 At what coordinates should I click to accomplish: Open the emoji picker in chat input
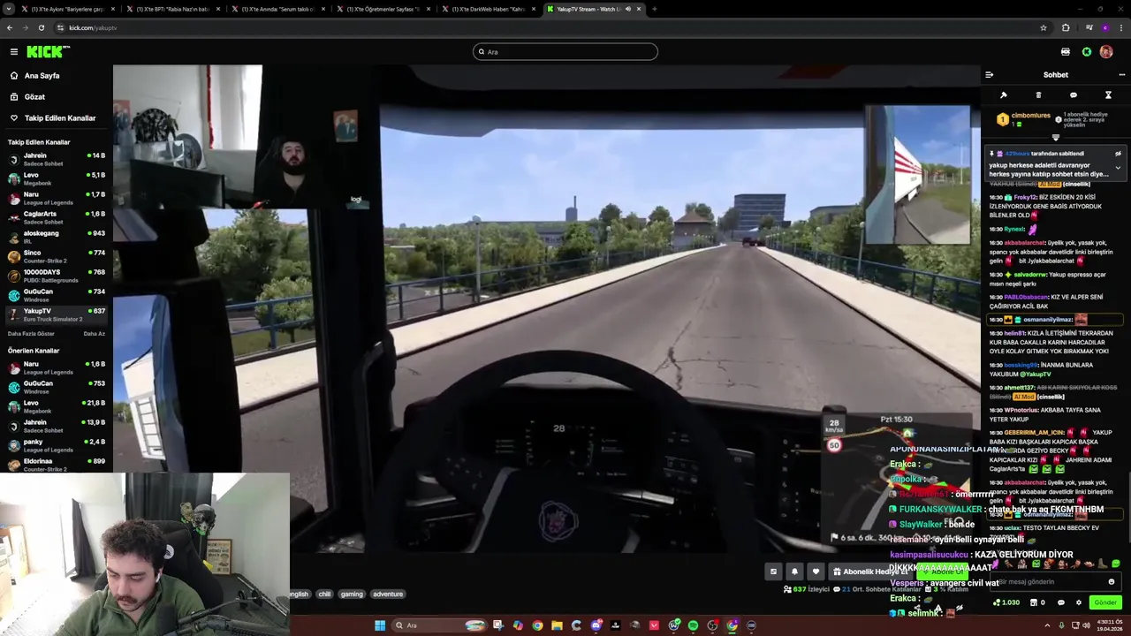(x=1112, y=582)
